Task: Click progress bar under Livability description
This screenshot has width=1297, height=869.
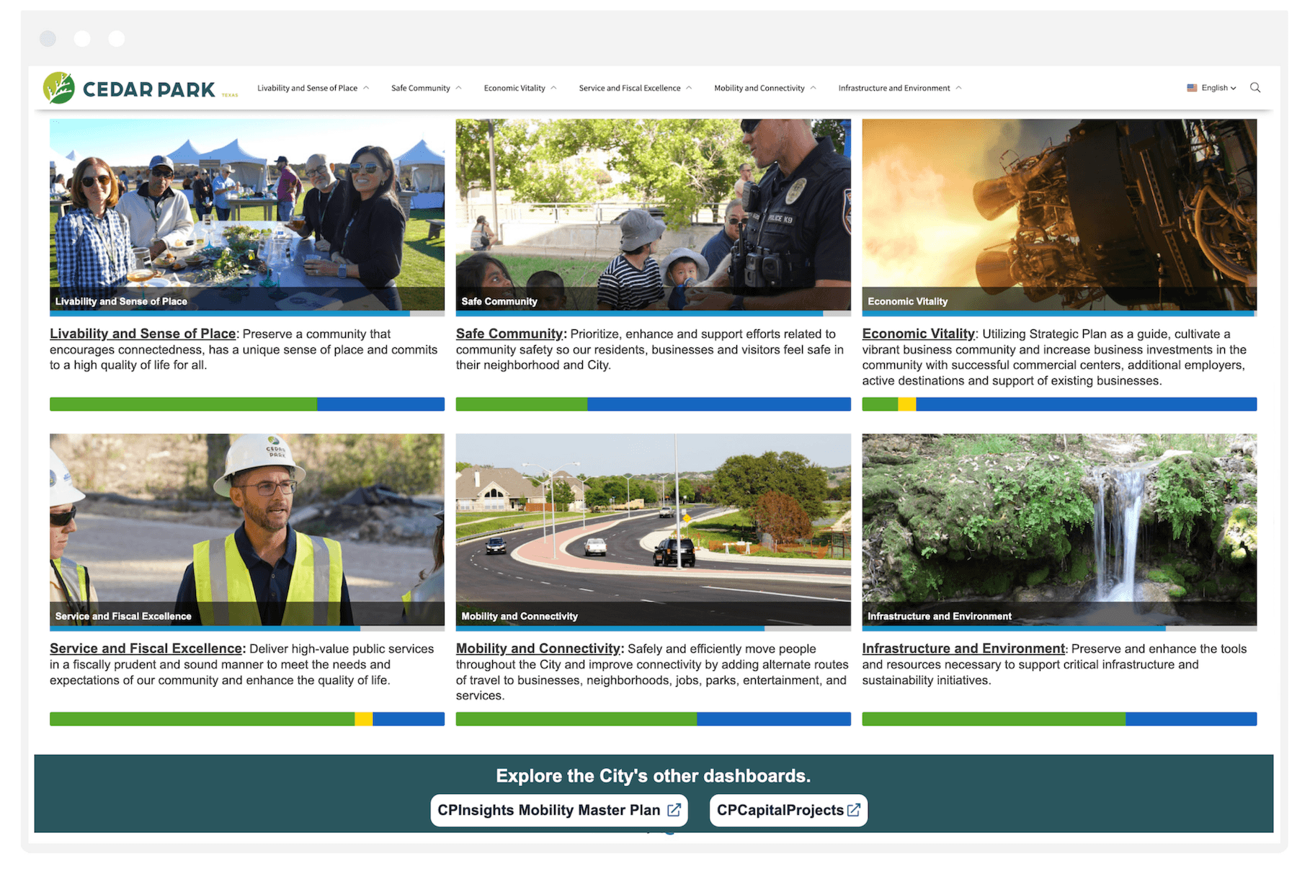Action: tap(247, 404)
